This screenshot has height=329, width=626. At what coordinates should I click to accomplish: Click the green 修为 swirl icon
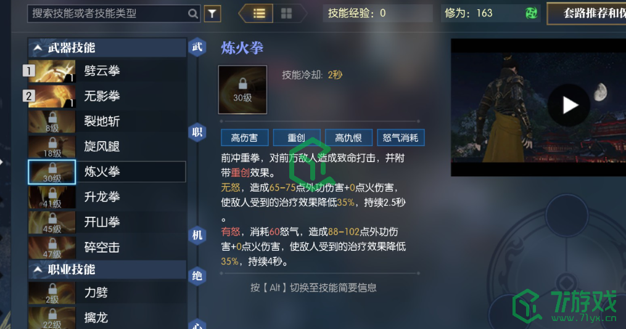click(532, 13)
